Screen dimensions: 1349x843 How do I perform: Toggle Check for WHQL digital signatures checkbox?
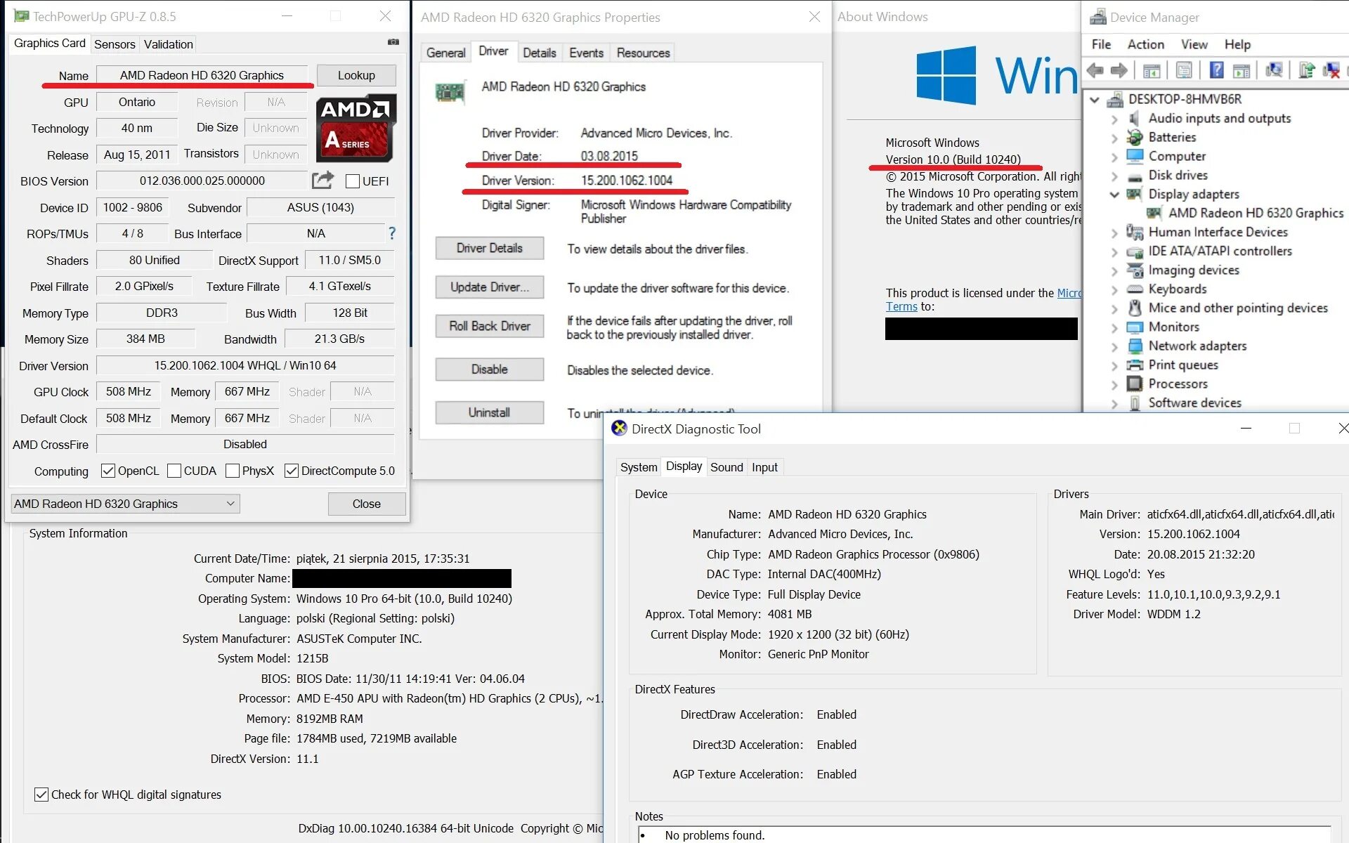pyautogui.click(x=41, y=795)
